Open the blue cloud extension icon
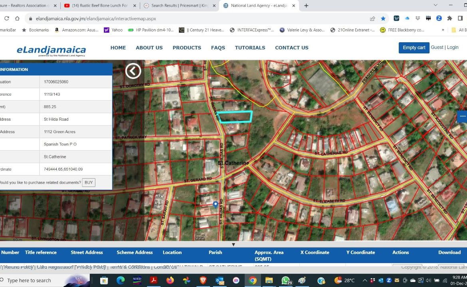 [x=407, y=18]
